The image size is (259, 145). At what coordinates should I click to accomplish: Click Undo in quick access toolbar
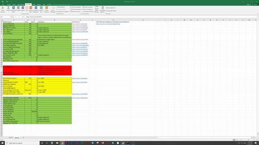tap(7, 2)
